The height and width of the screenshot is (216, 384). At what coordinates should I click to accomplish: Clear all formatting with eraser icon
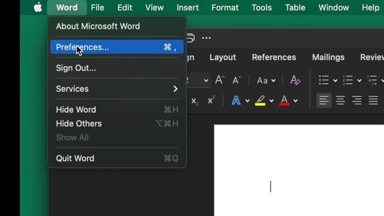click(295, 80)
